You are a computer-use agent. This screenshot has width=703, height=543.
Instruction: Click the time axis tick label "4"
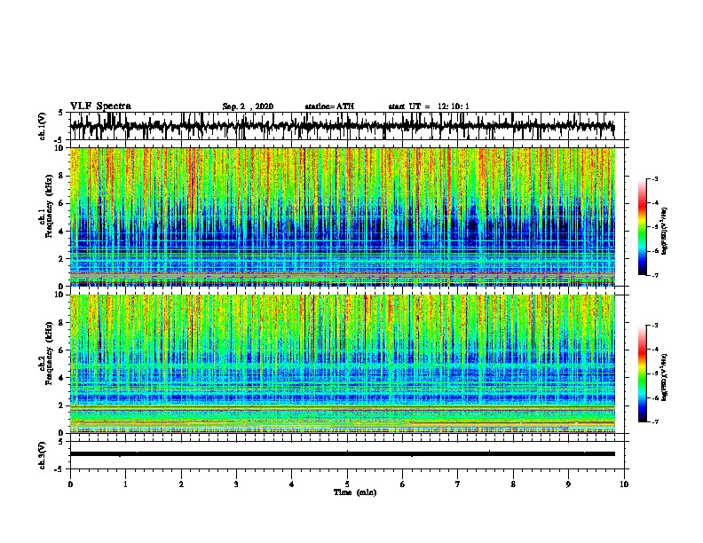(291, 484)
